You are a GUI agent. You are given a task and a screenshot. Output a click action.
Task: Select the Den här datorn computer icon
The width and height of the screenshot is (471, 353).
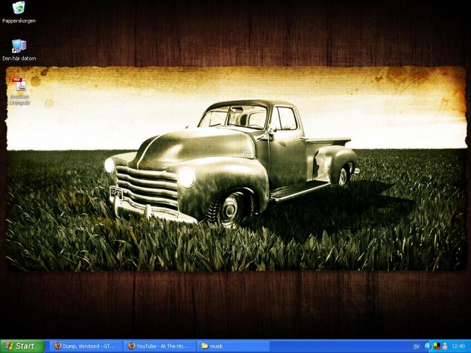click(18, 46)
